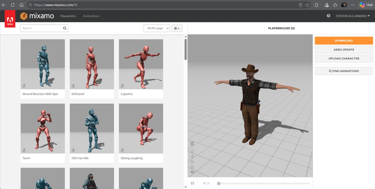Click the Mixamo logo
The width and height of the screenshot is (375, 189).
coord(37,16)
